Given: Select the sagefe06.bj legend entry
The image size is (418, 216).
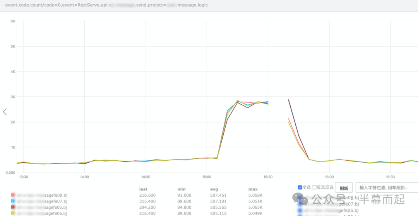Looking at the screenshot, I should coord(41,213).
